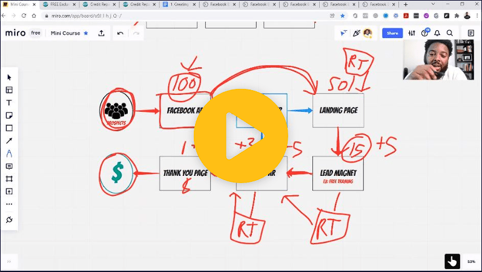This screenshot has height=272, width=482.
Task: Open the notifications bell
Action: click(437, 33)
